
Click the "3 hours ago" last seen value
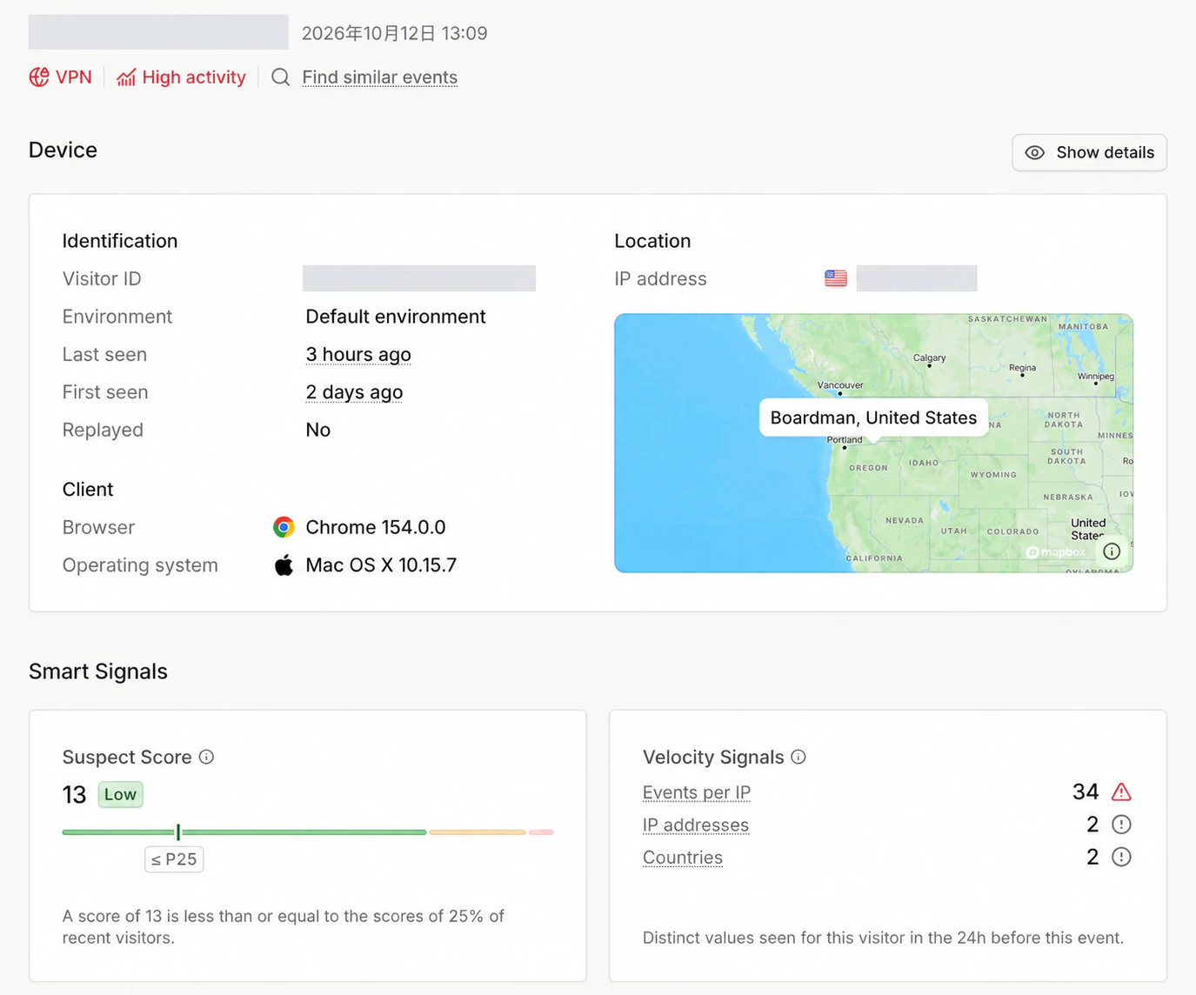pos(357,354)
